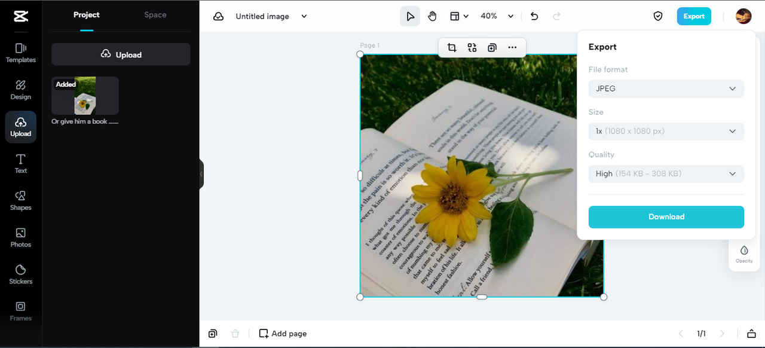Click the bottom-right resize handle of image
Viewport: 765px width, 348px height.
point(604,297)
